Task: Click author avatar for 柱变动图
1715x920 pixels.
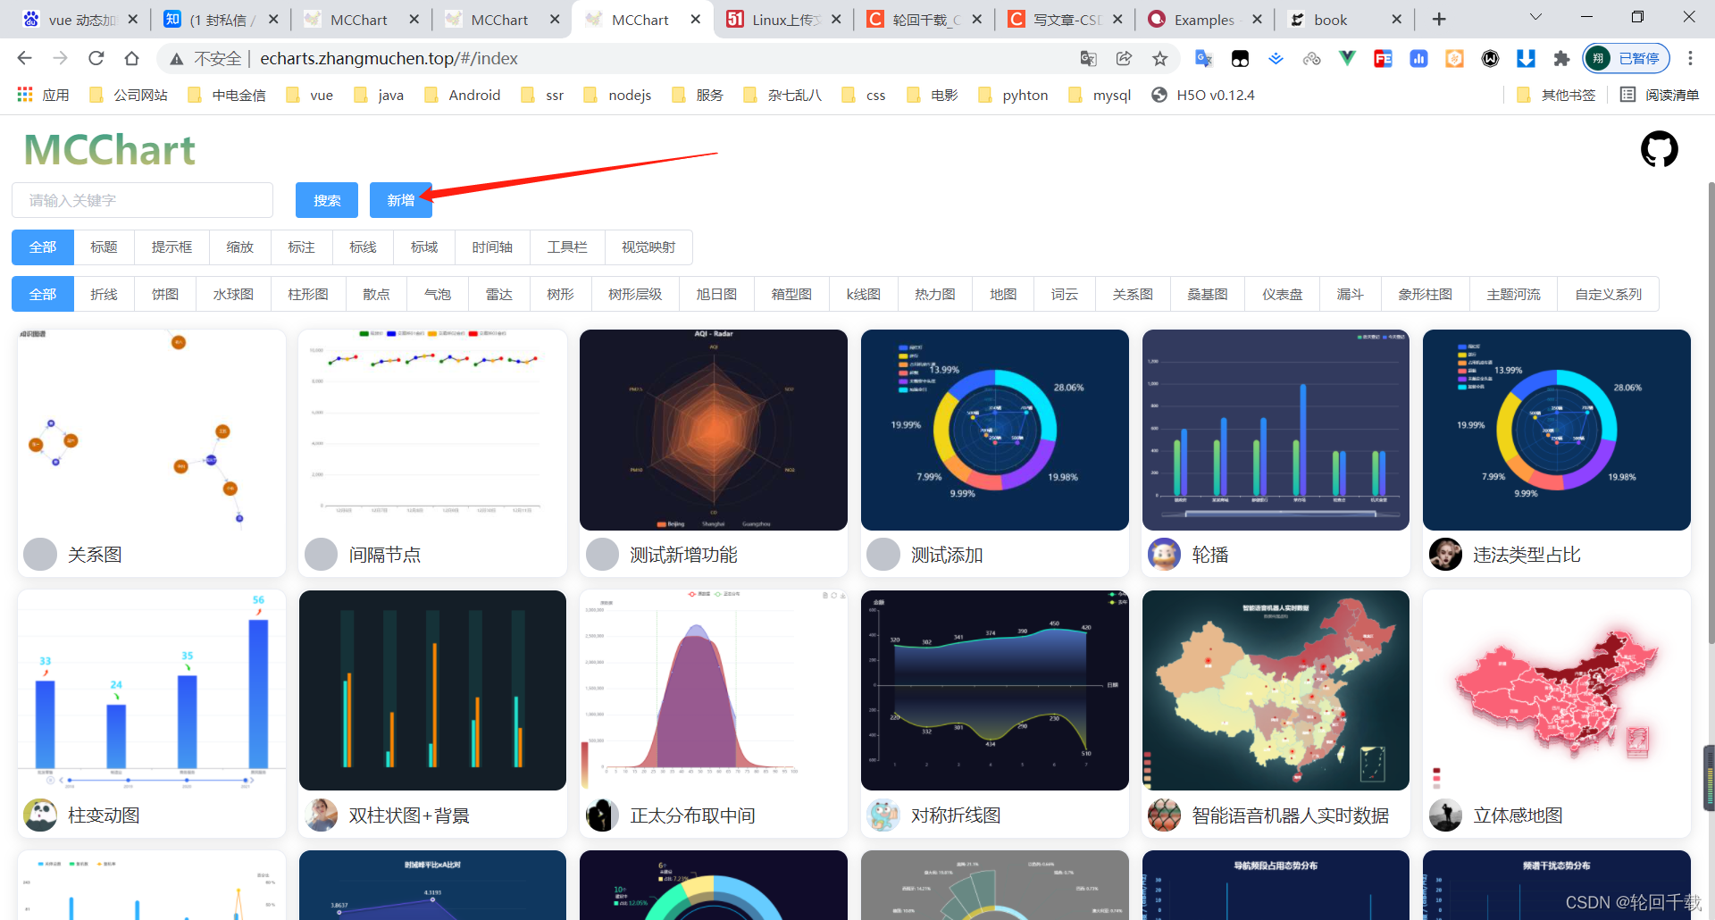Action: click(40, 815)
